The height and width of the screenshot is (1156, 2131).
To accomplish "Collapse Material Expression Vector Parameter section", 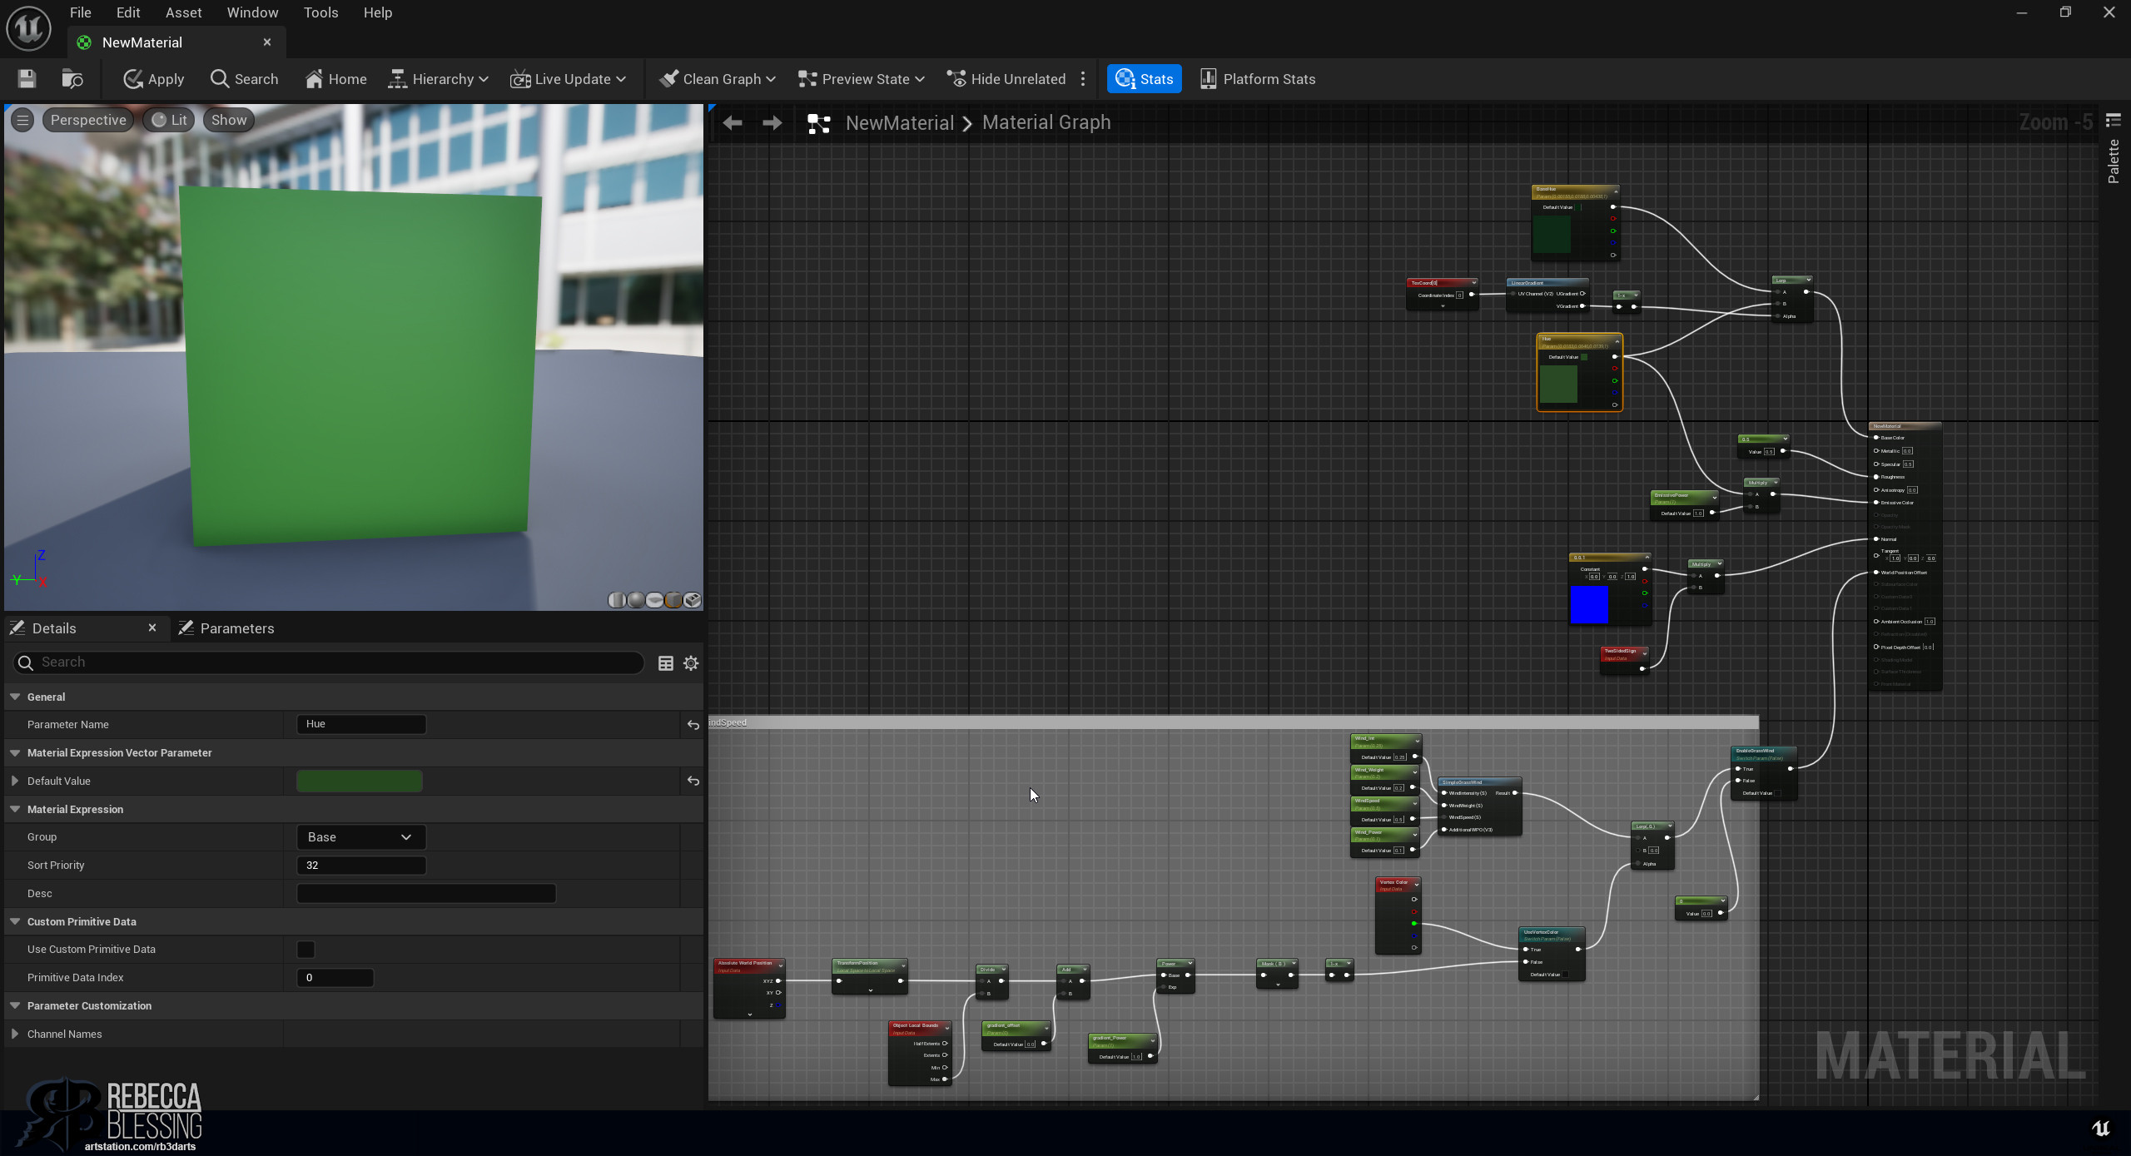I will tap(15, 752).
